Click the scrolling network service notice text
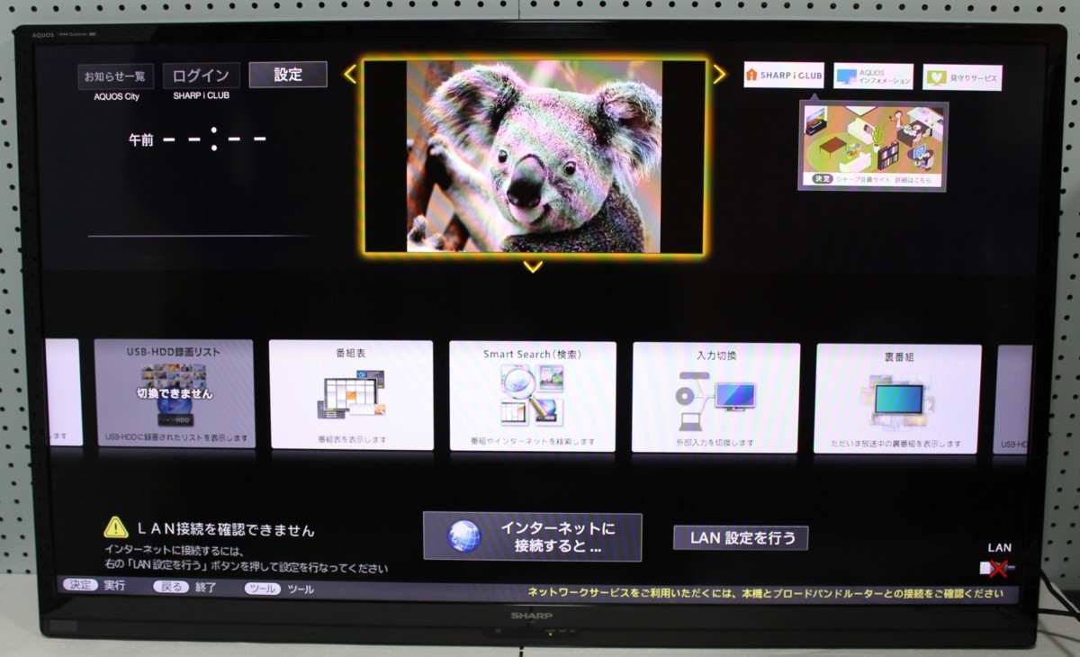Viewport: 1080px width, 657px height. pyautogui.click(x=765, y=593)
